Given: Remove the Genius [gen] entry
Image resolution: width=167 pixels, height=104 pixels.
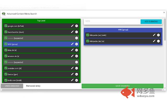Looking at the screenshot, I should pyautogui.click(x=76, y=74).
